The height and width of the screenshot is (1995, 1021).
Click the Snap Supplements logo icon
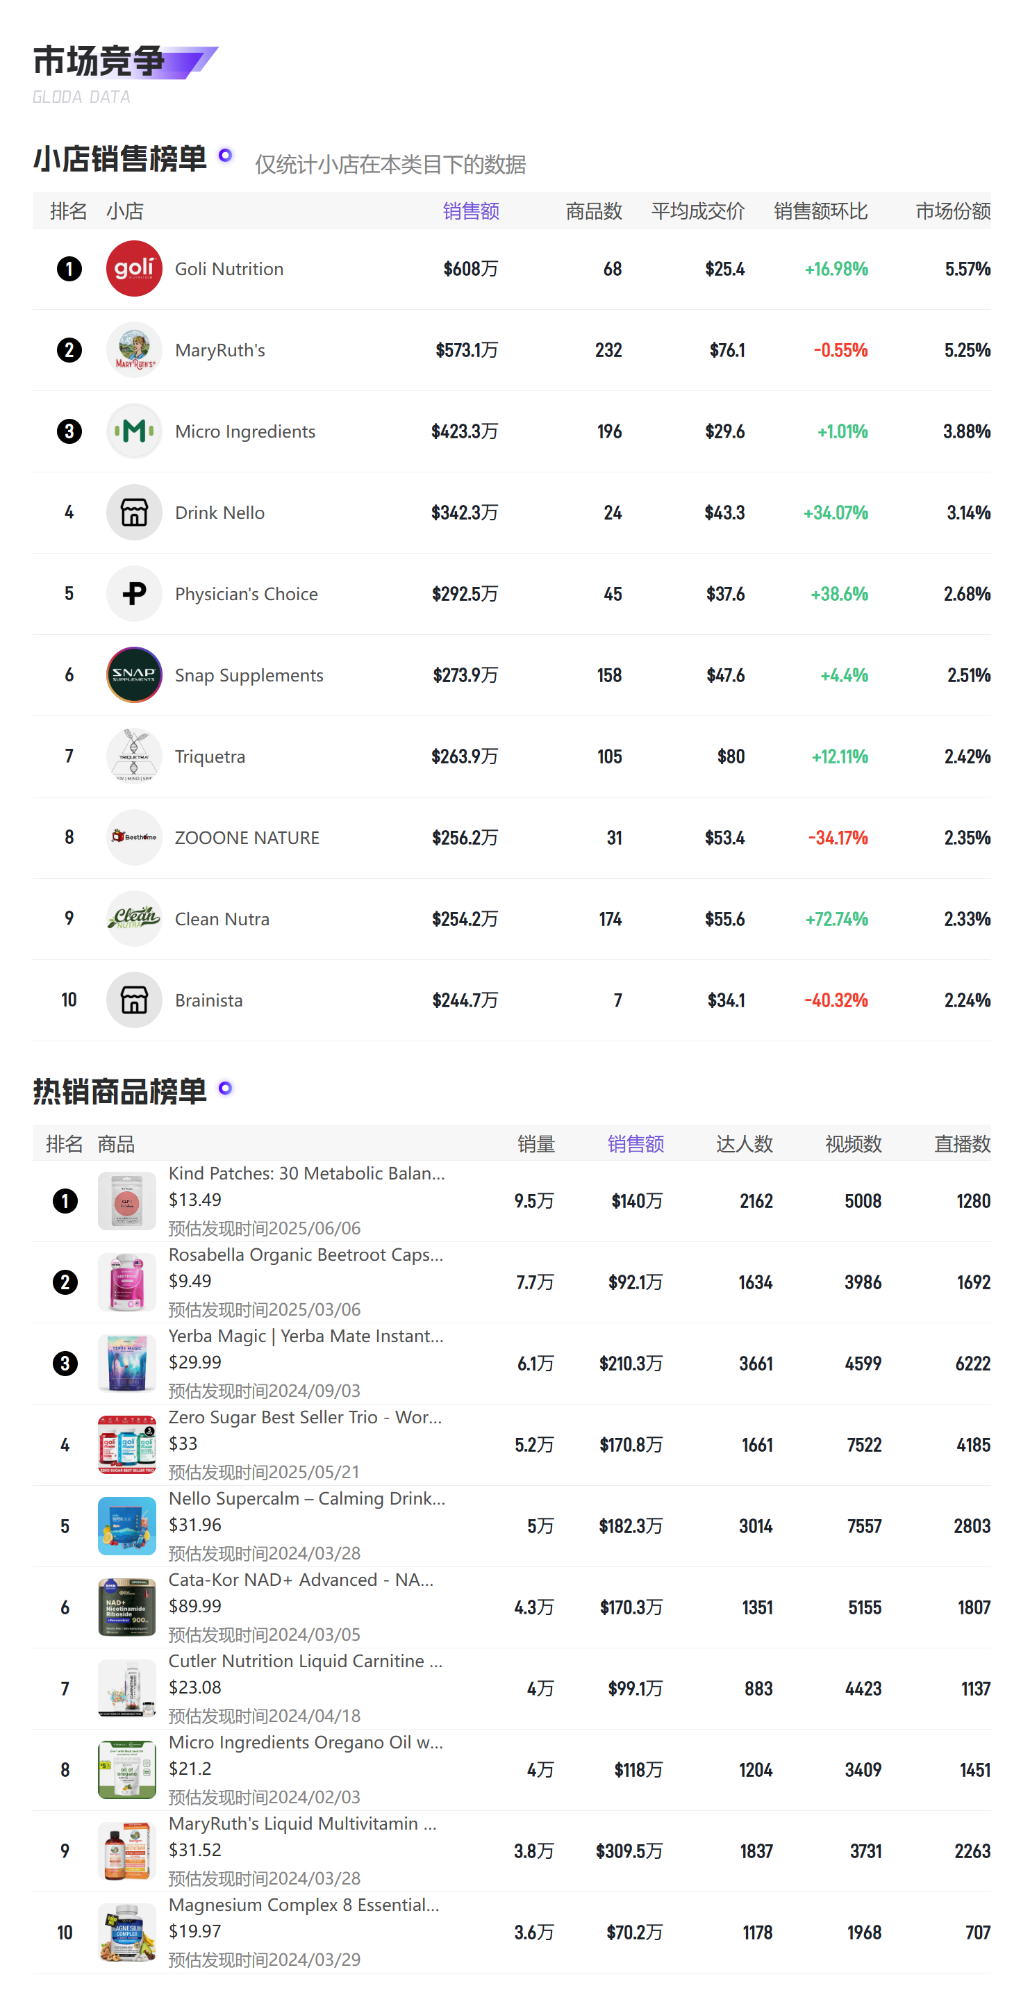[134, 675]
